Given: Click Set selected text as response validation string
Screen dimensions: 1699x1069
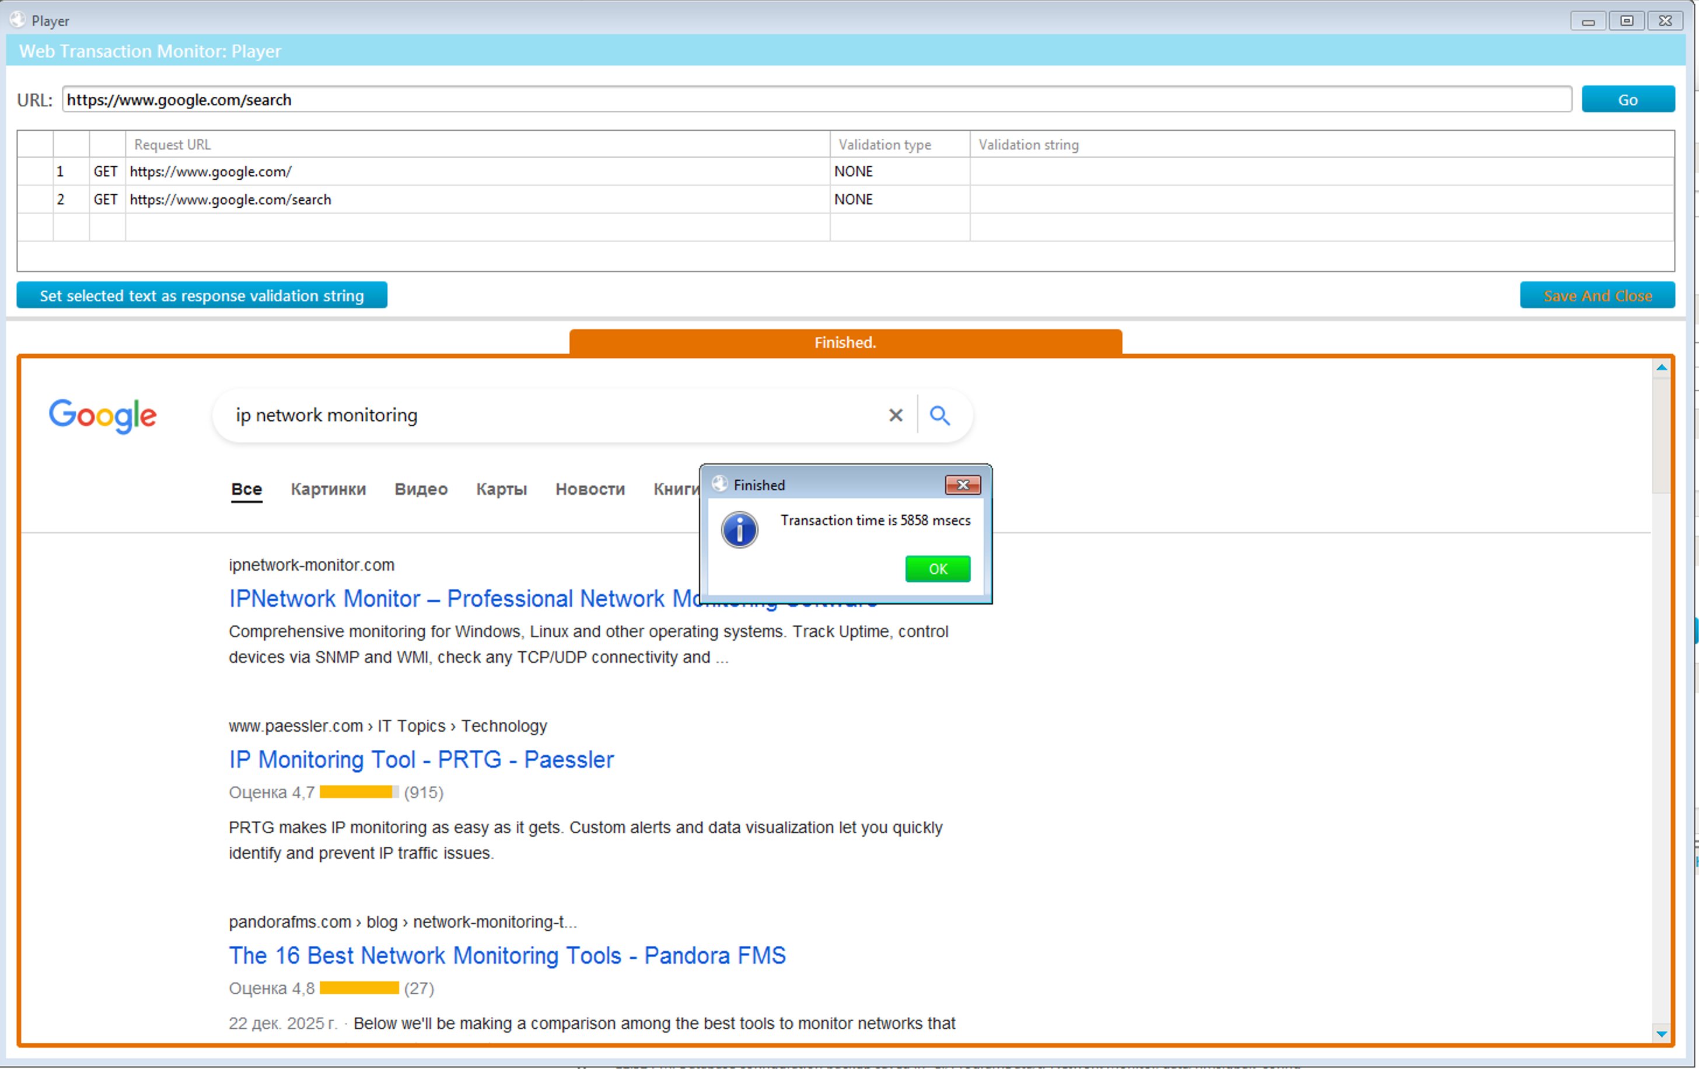Looking at the screenshot, I should 202,295.
